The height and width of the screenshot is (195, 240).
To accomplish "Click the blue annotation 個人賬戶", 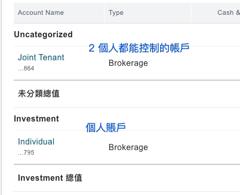I will pos(105,128).
